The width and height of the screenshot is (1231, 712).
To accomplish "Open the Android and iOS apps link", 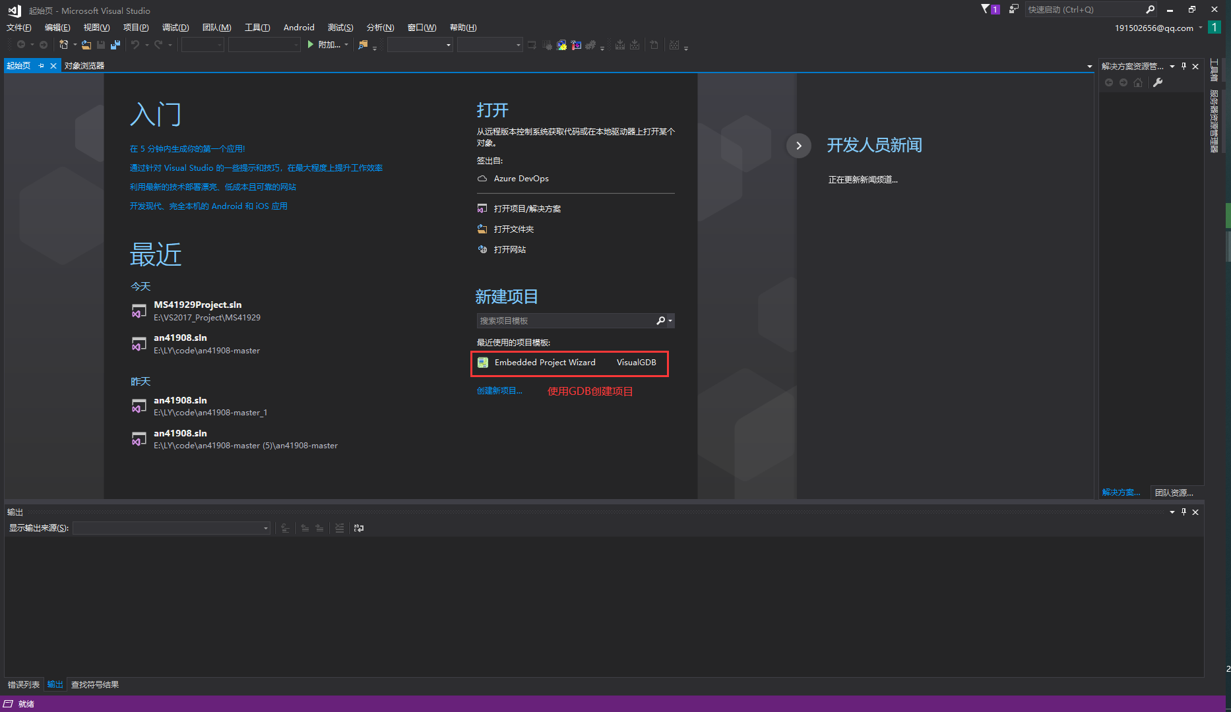I will [208, 206].
